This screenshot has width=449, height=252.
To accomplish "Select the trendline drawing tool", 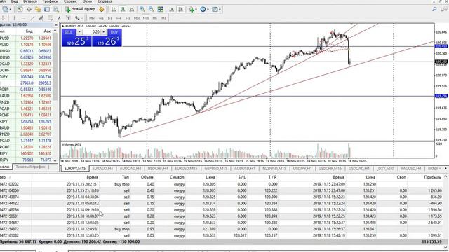I will tap(32, 18).
